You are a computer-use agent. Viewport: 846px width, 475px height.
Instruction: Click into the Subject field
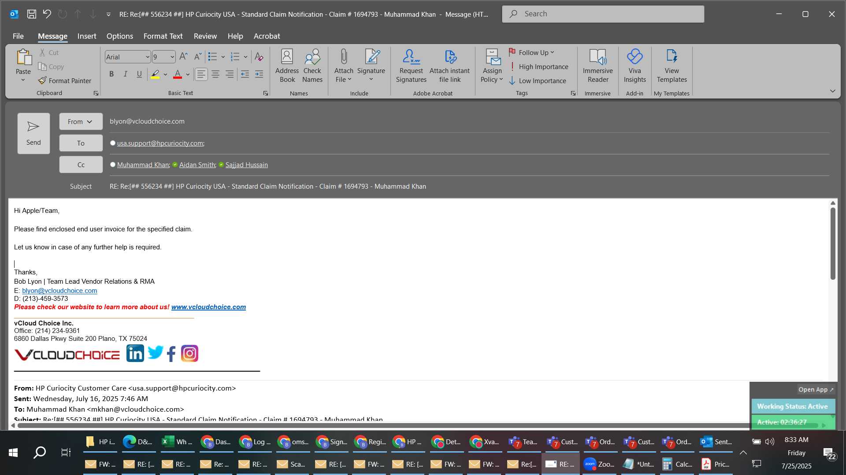click(469, 186)
